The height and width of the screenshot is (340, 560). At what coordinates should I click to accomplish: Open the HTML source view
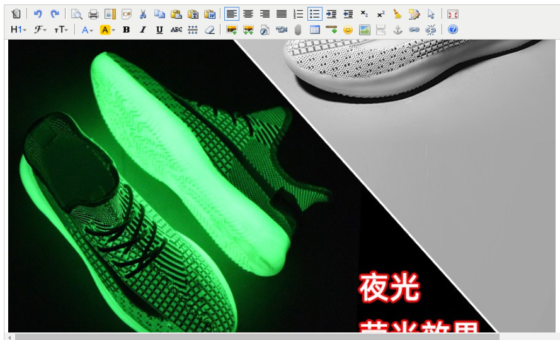[16, 14]
